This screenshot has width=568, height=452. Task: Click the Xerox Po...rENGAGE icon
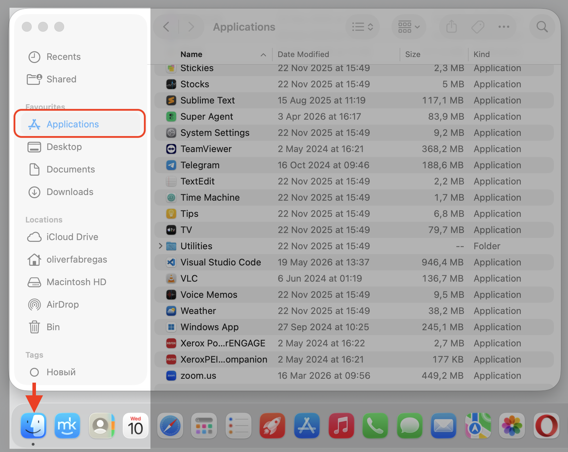pyautogui.click(x=171, y=343)
